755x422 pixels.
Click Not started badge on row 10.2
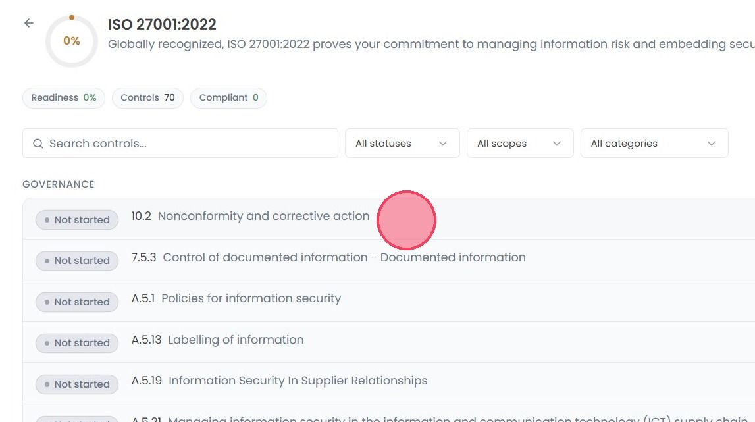point(77,220)
